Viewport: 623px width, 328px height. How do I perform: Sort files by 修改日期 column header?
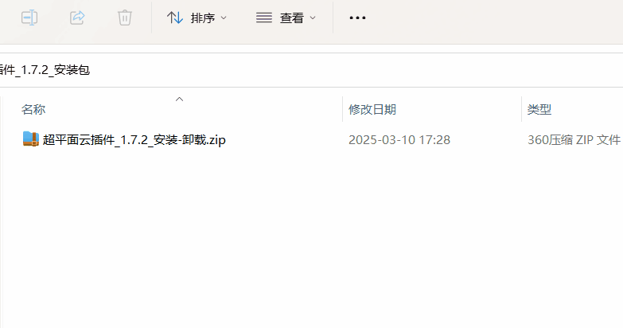point(372,109)
